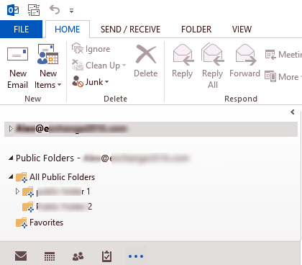Open the Clean Up dropdown
This screenshot has height=265, width=302.
[x=99, y=66]
